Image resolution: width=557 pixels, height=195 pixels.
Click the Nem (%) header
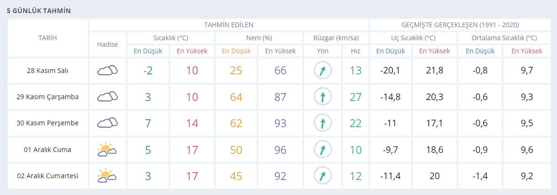click(x=259, y=38)
